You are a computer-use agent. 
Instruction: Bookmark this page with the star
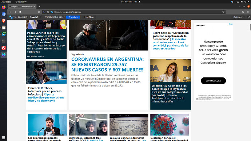223,12
